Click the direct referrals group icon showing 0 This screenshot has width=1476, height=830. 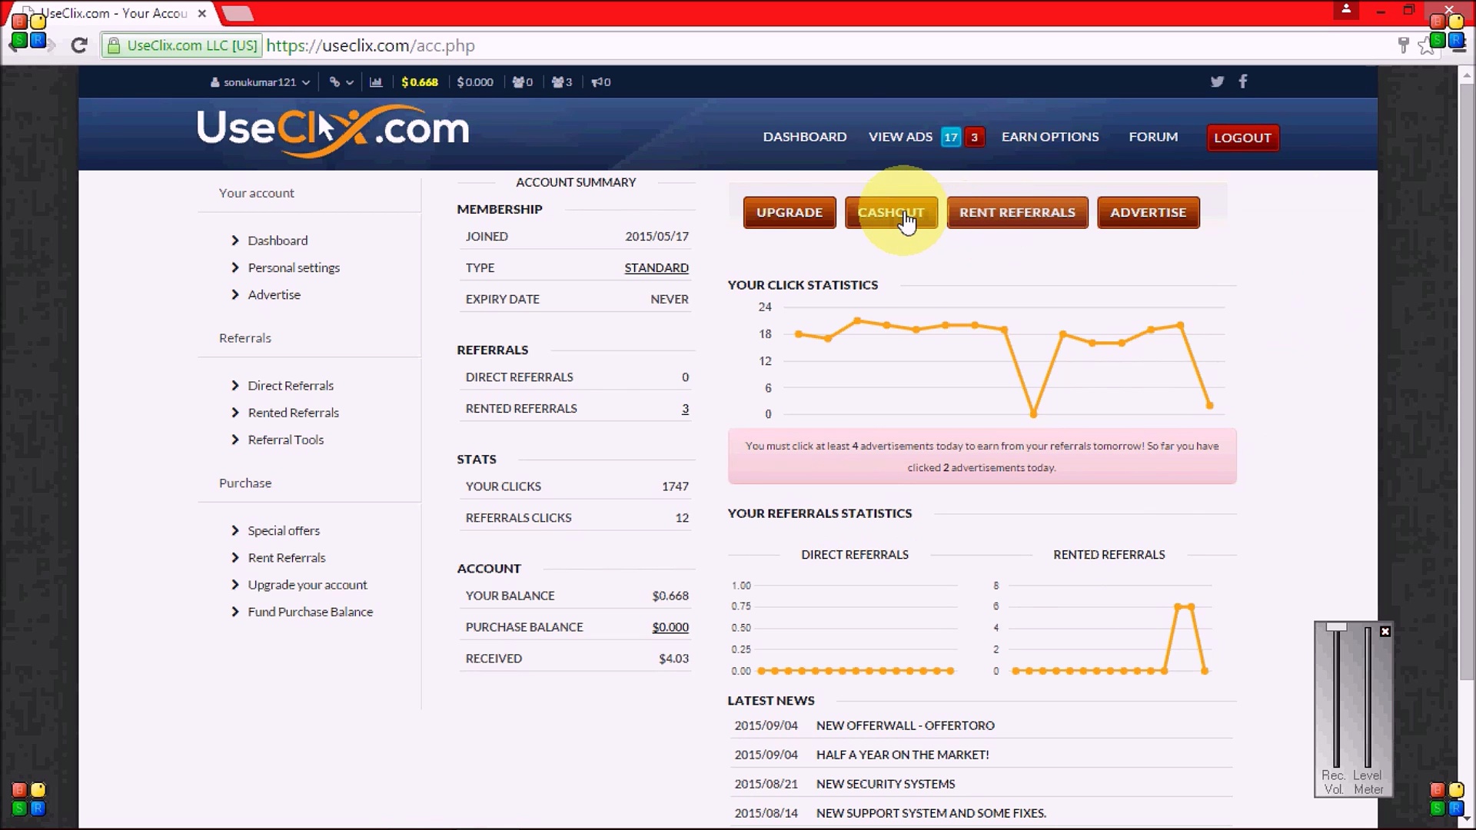[x=517, y=82]
